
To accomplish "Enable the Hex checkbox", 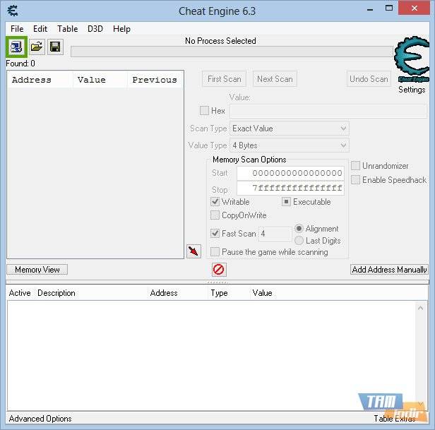I will 205,111.
